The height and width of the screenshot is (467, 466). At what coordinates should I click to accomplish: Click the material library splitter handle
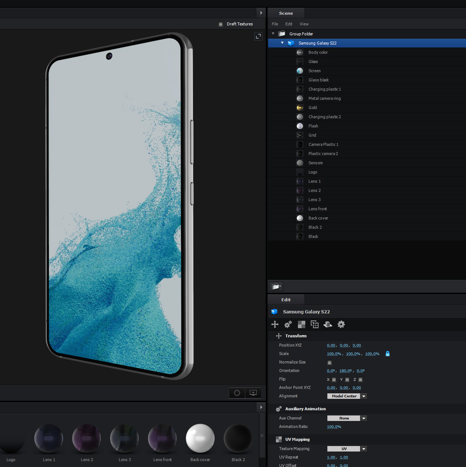(262, 436)
